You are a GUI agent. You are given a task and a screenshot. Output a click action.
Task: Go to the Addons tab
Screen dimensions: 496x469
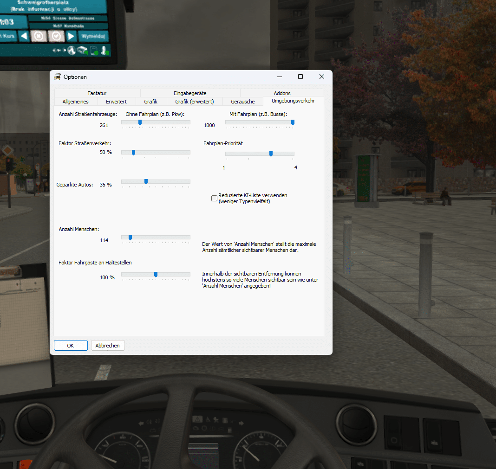[x=282, y=93]
